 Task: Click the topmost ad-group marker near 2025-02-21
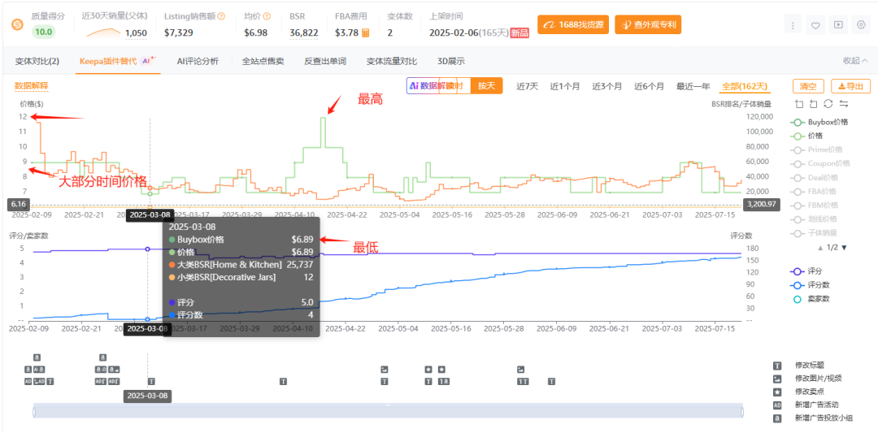click(x=102, y=357)
